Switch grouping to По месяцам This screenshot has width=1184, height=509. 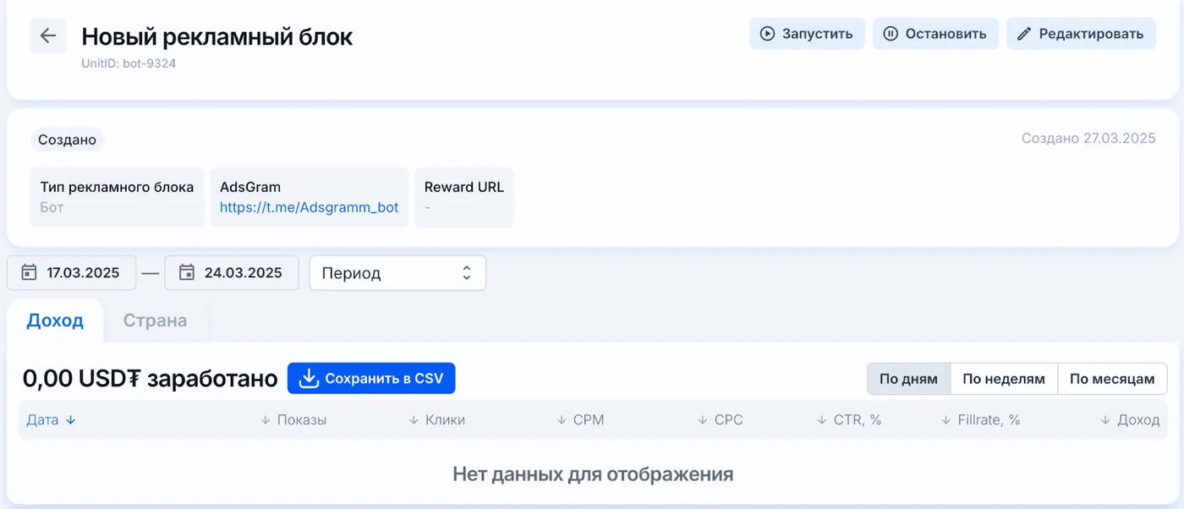point(1112,379)
